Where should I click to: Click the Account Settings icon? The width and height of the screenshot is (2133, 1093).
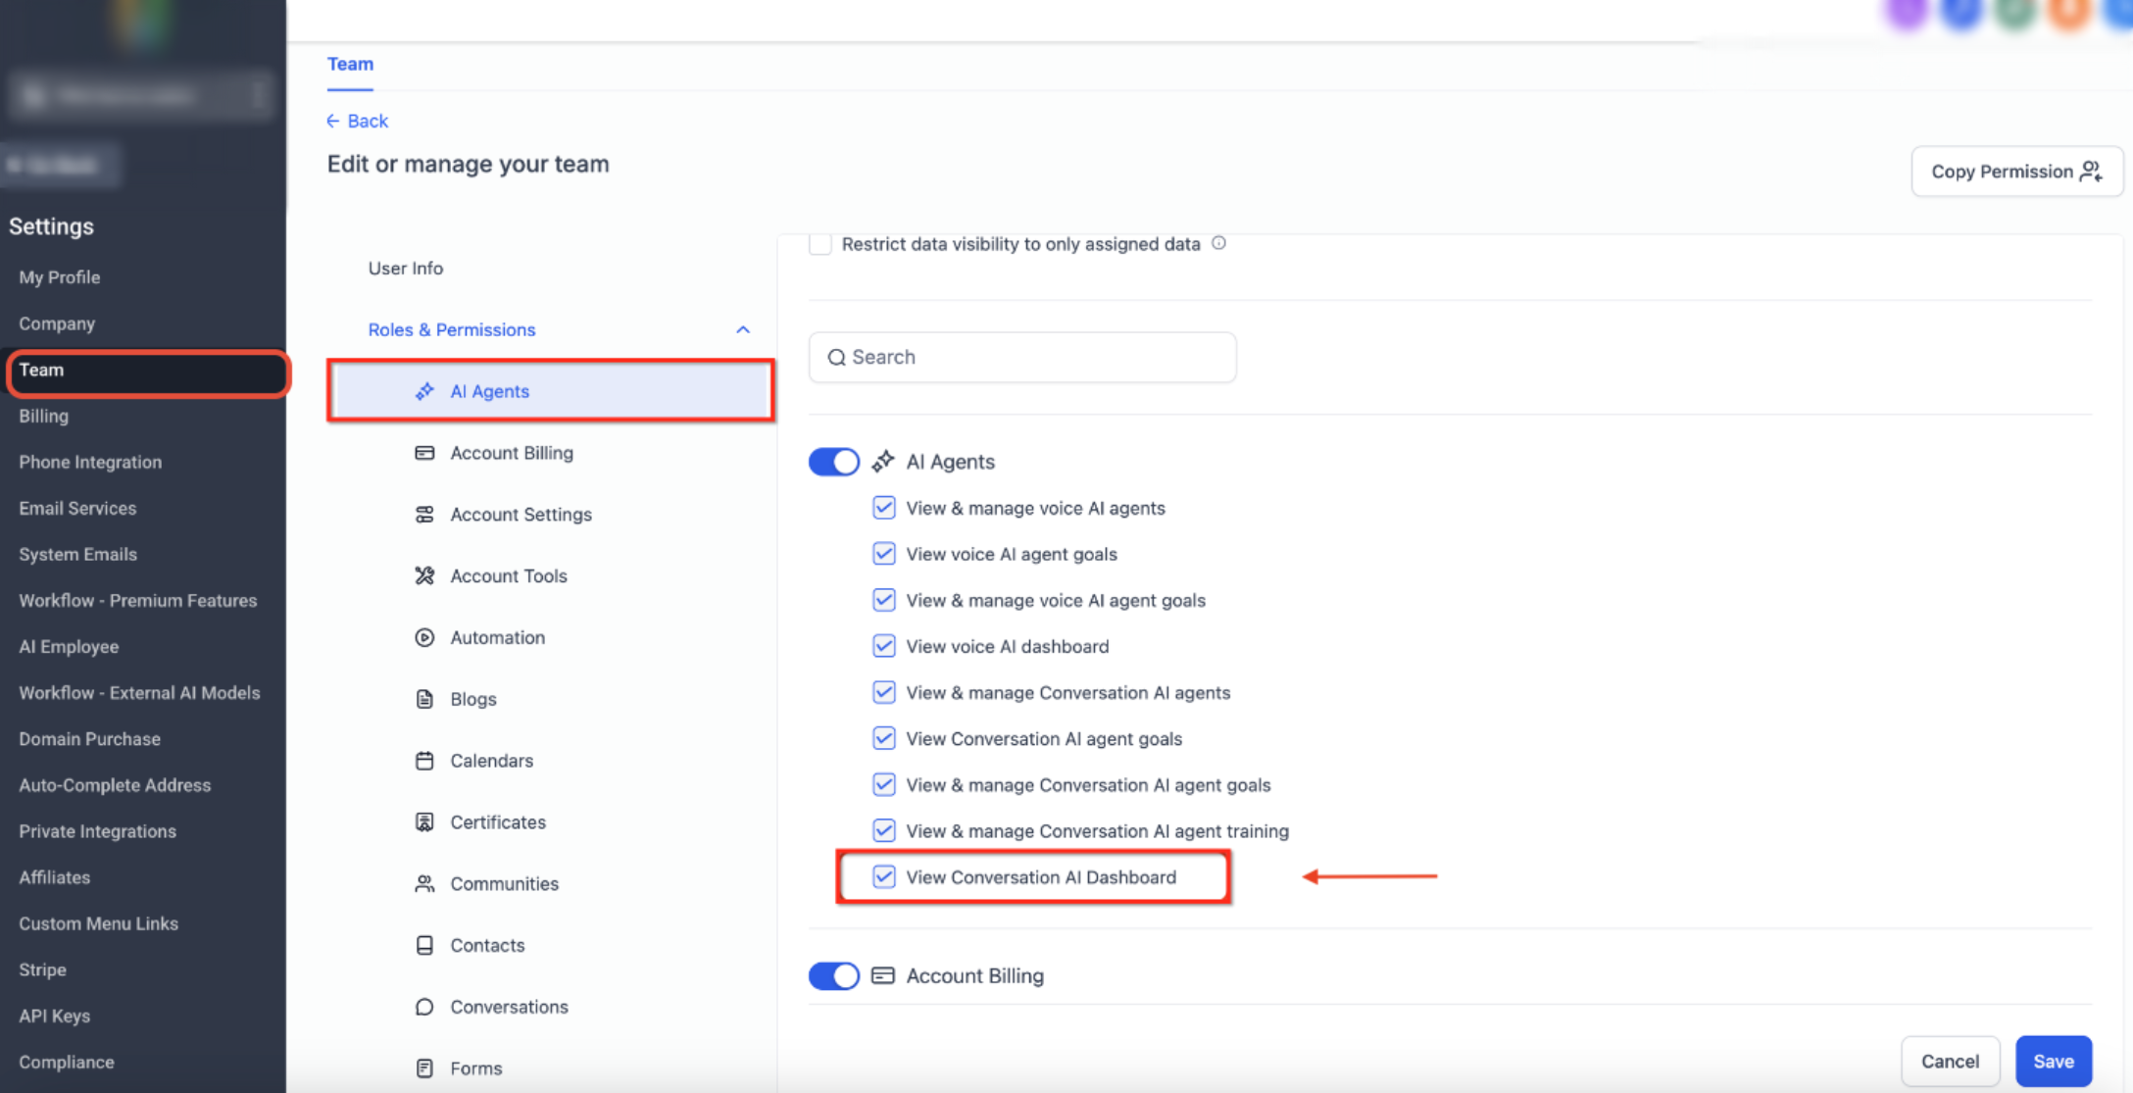tap(424, 515)
